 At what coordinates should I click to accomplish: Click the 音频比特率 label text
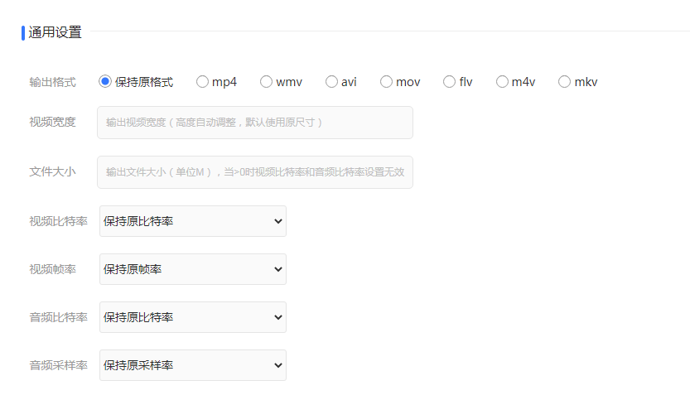(58, 317)
